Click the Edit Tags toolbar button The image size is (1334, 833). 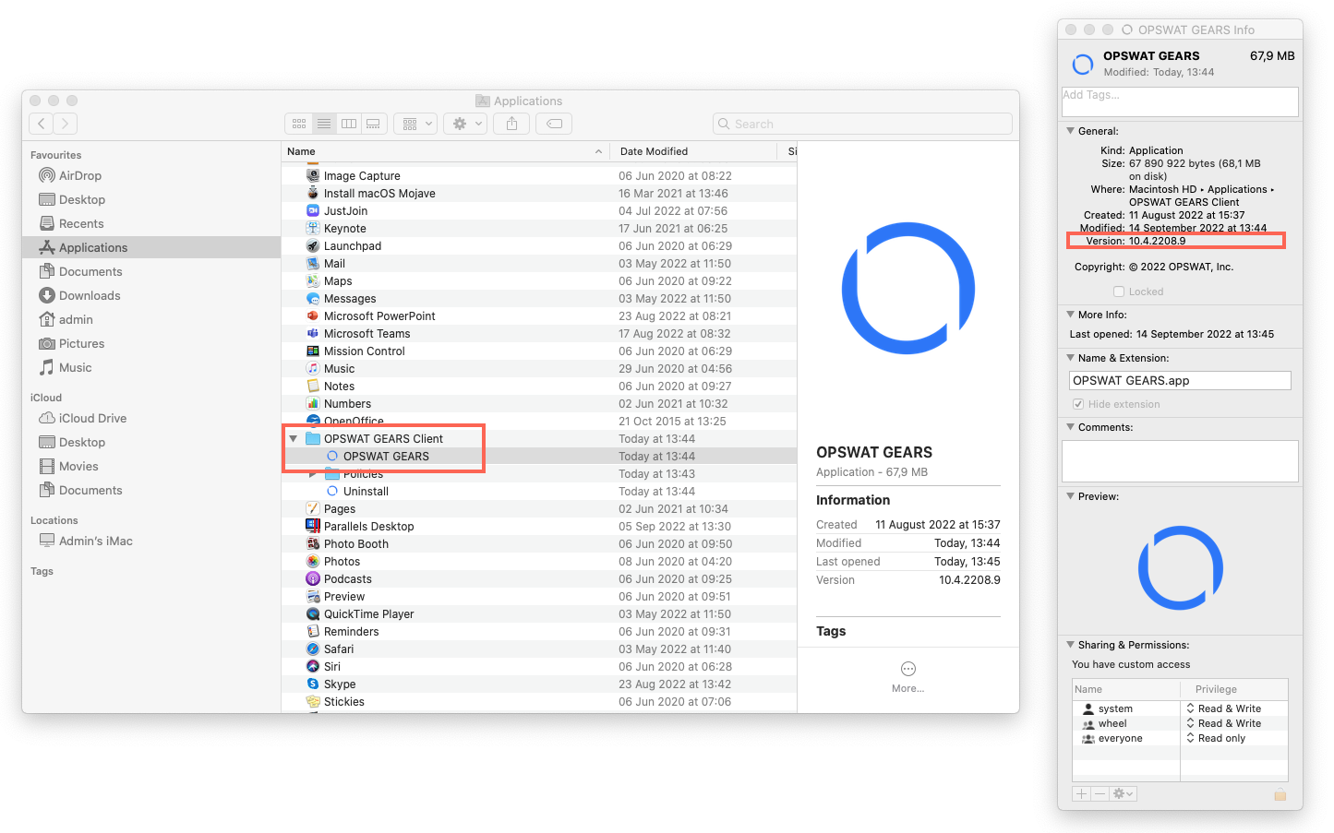tap(554, 124)
